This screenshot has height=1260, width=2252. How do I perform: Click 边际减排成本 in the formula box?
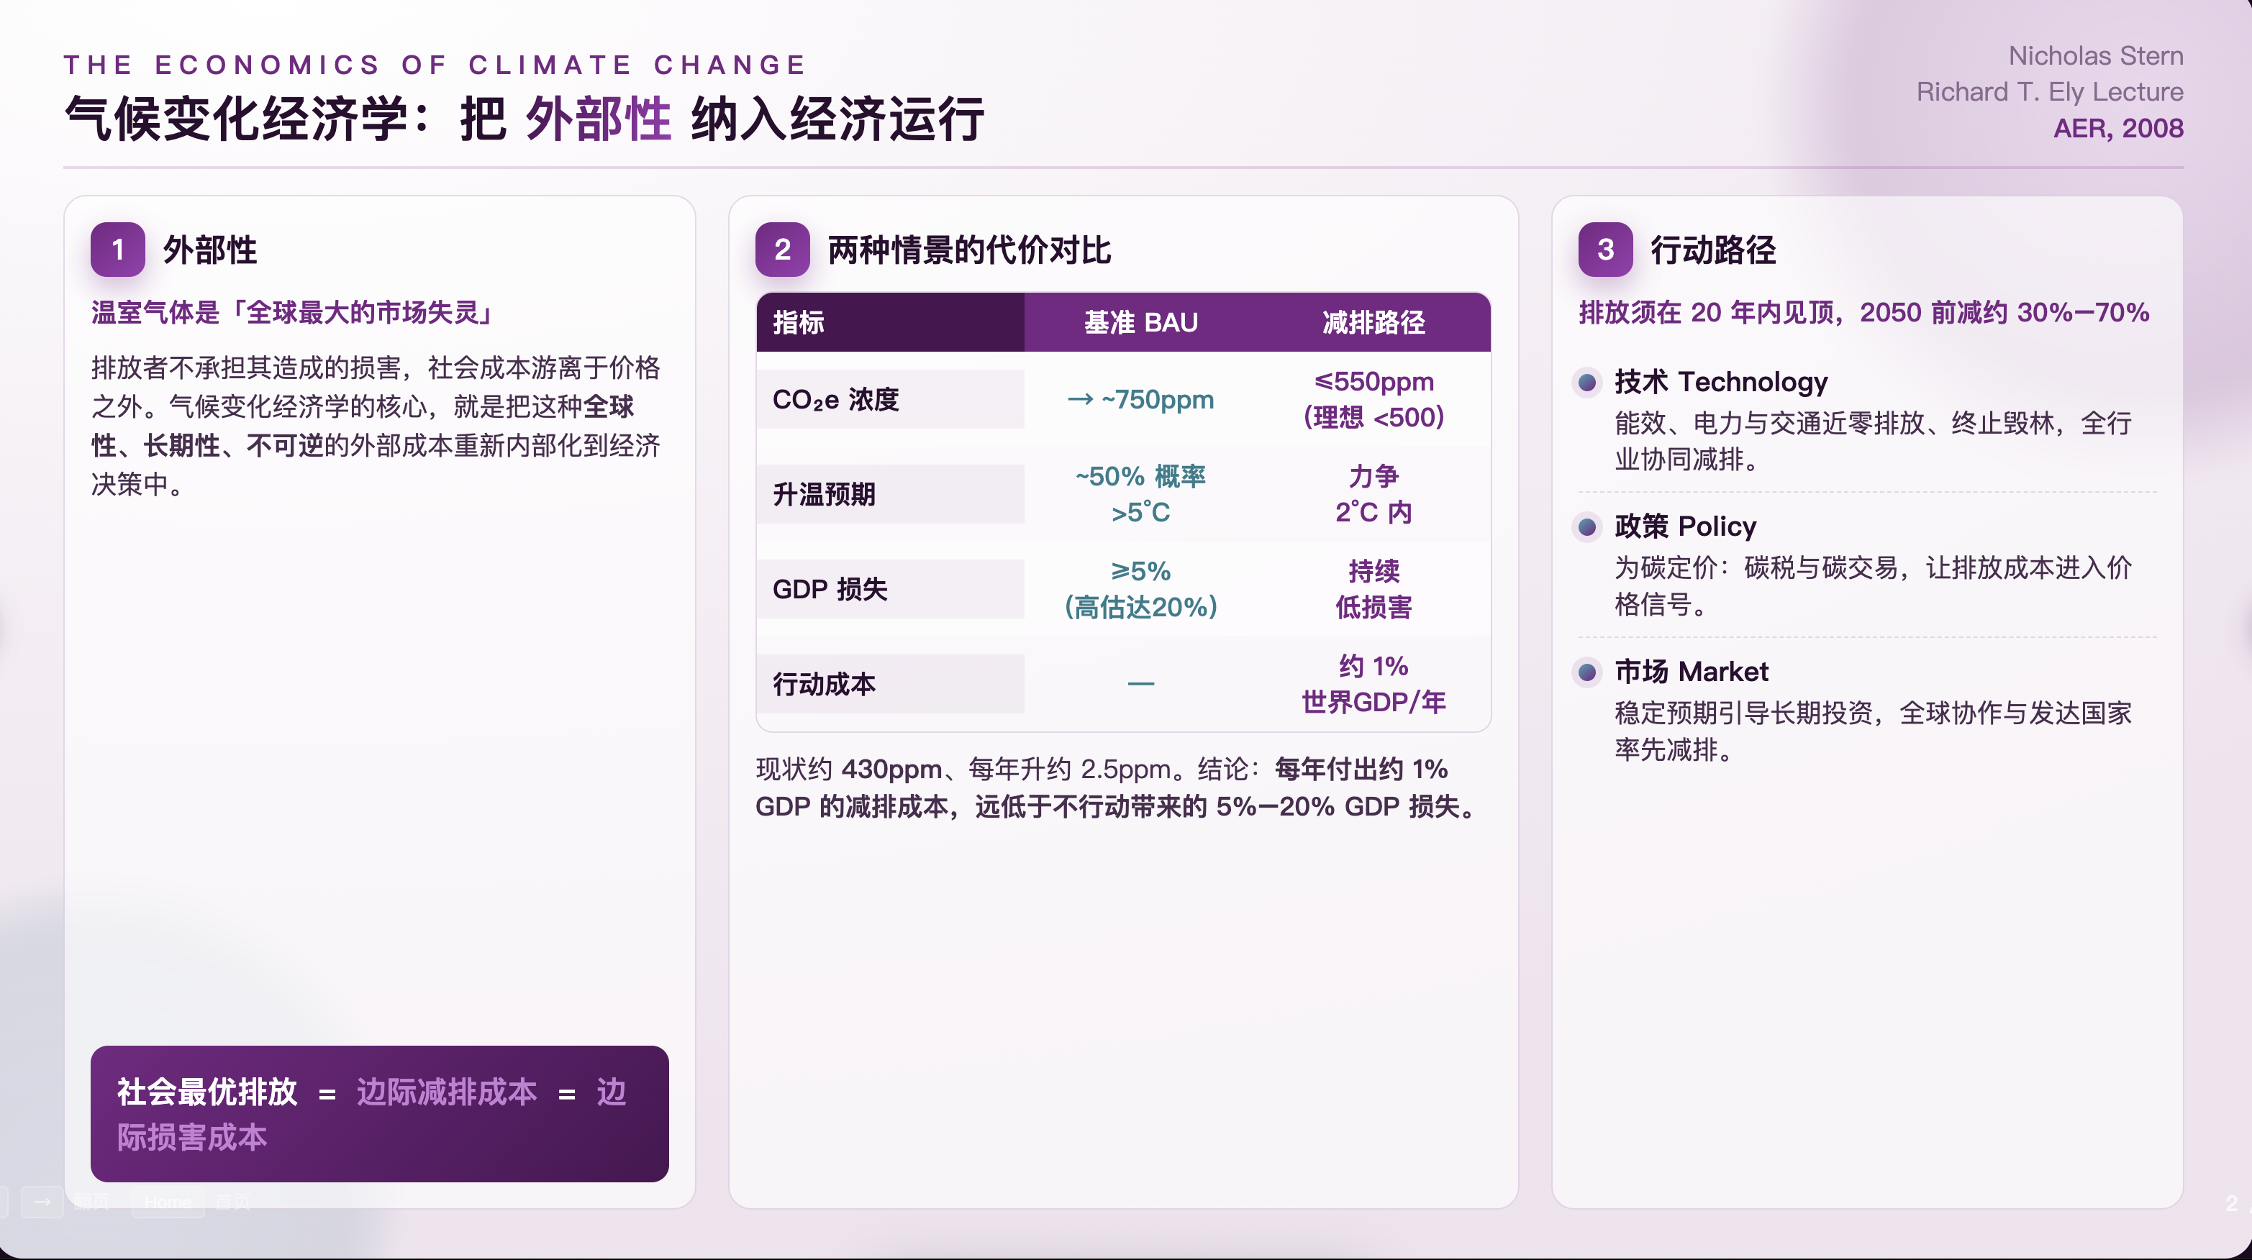447,1092
